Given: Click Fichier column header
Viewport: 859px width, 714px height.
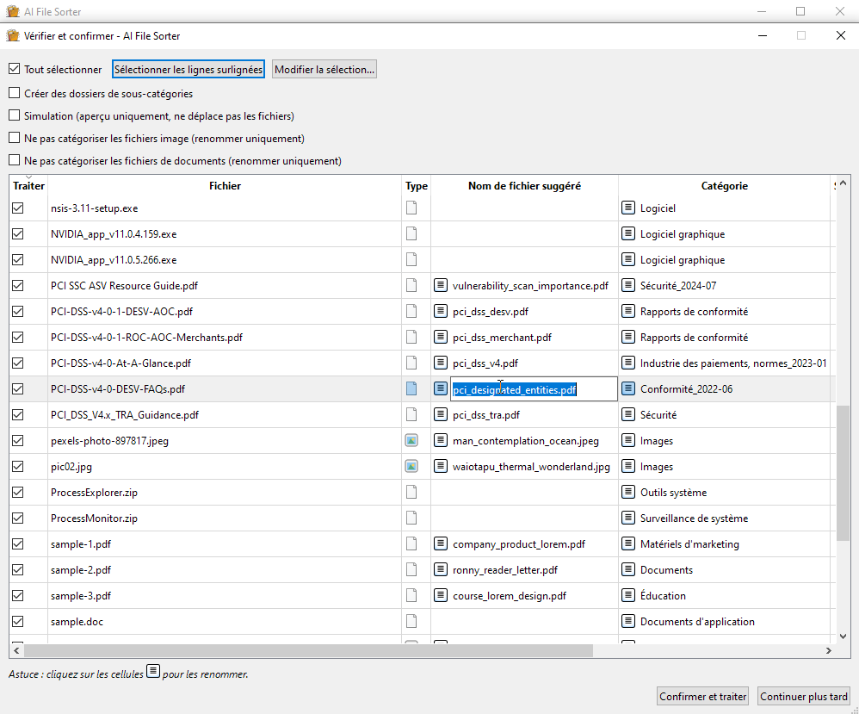Looking at the screenshot, I should (x=225, y=186).
